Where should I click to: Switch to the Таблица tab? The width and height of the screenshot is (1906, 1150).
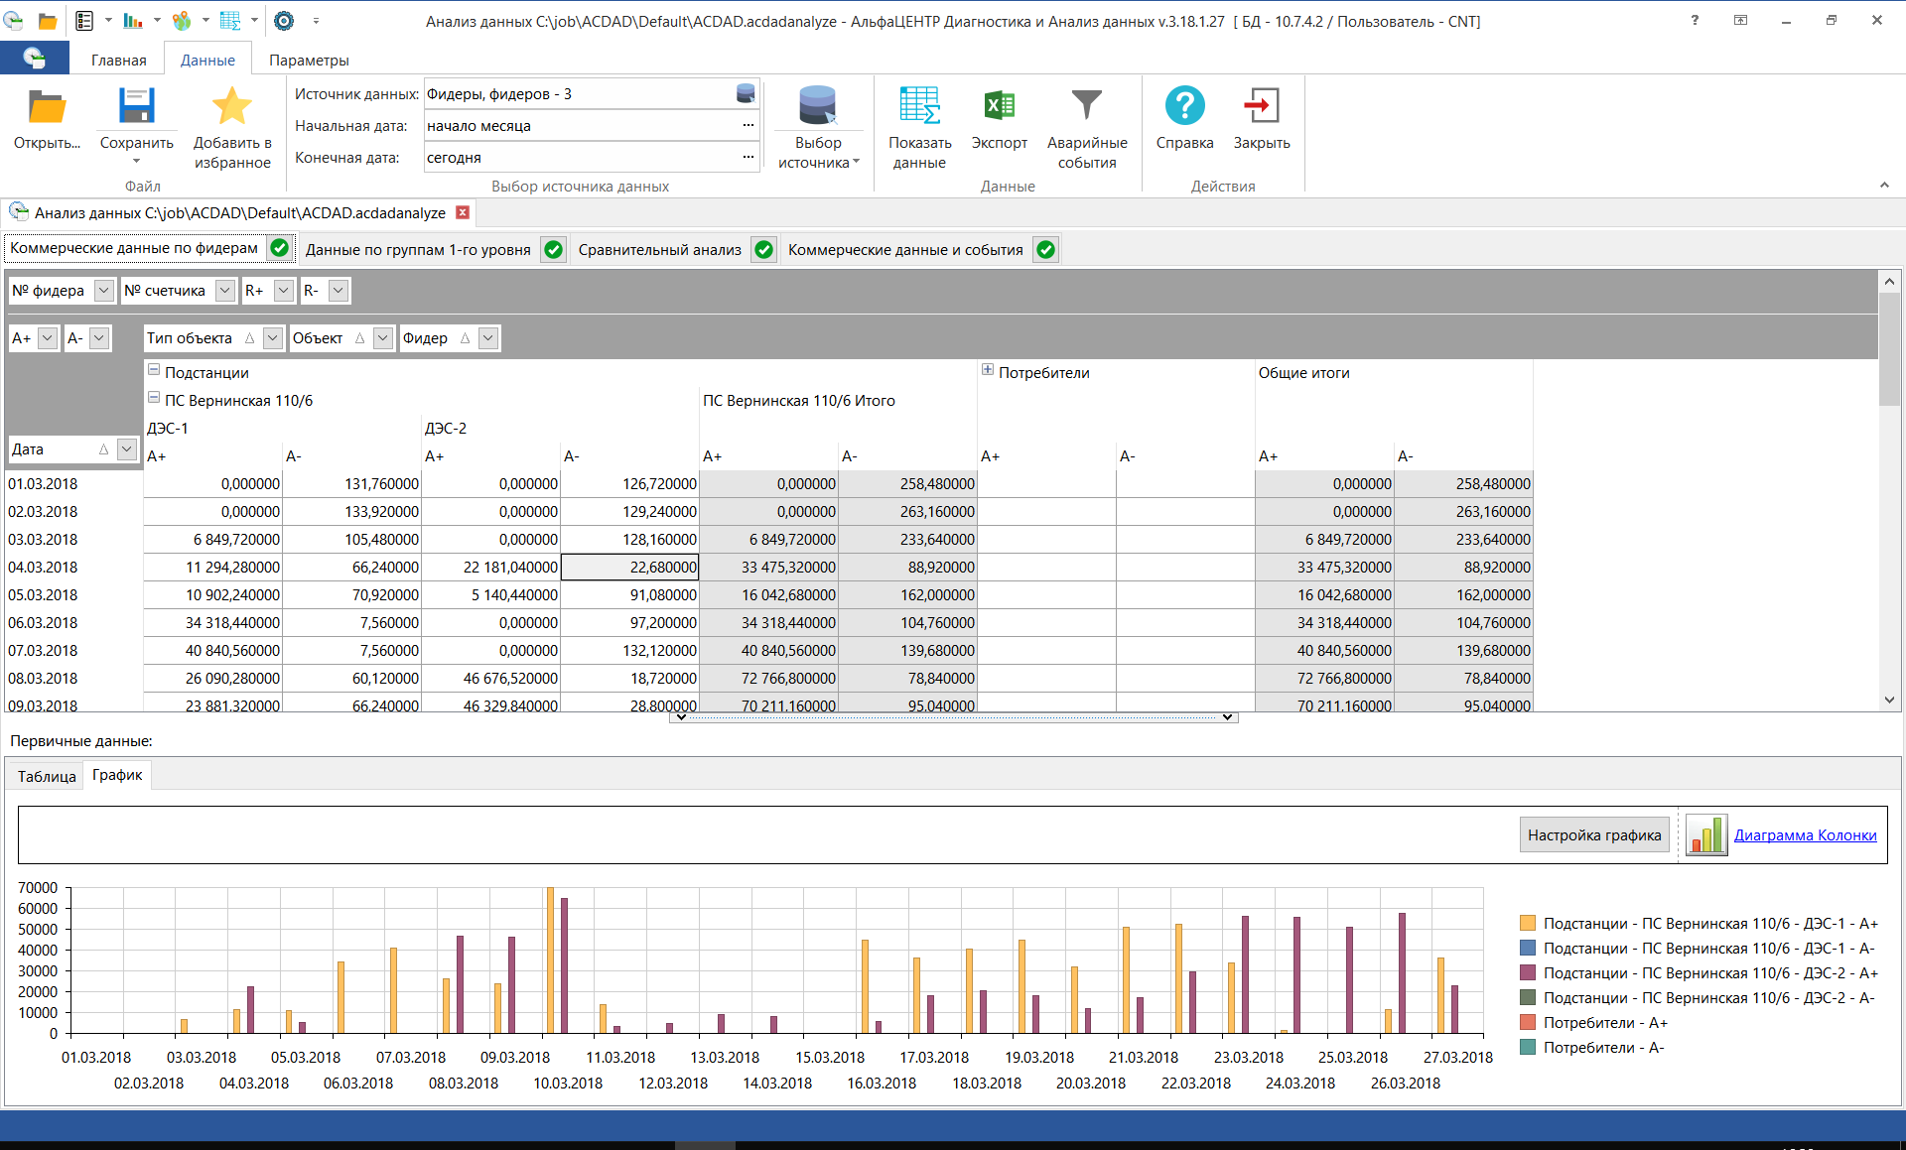[x=47, y=776]
